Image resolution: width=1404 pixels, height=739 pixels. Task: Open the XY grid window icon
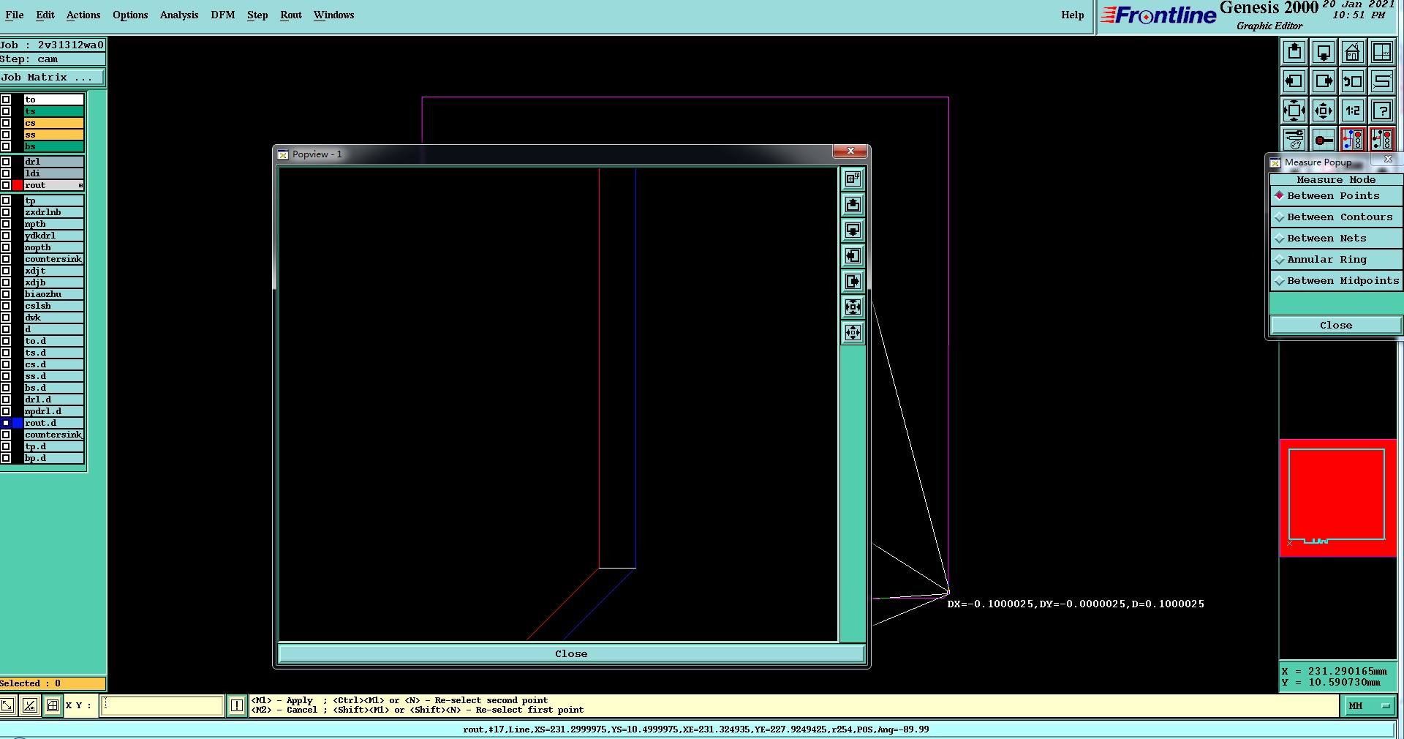click(1382, 52)
